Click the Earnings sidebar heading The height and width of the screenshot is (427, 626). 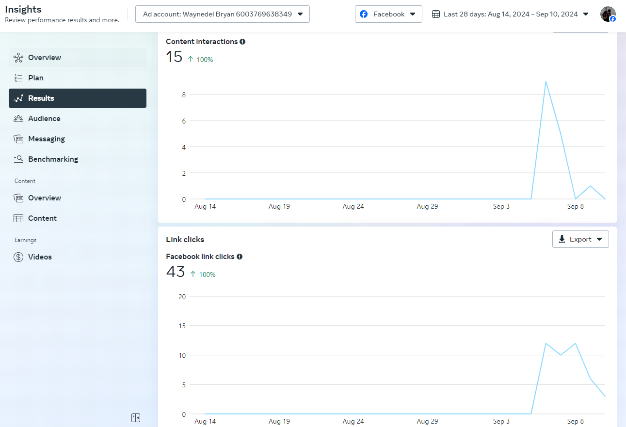pos(25,240)
